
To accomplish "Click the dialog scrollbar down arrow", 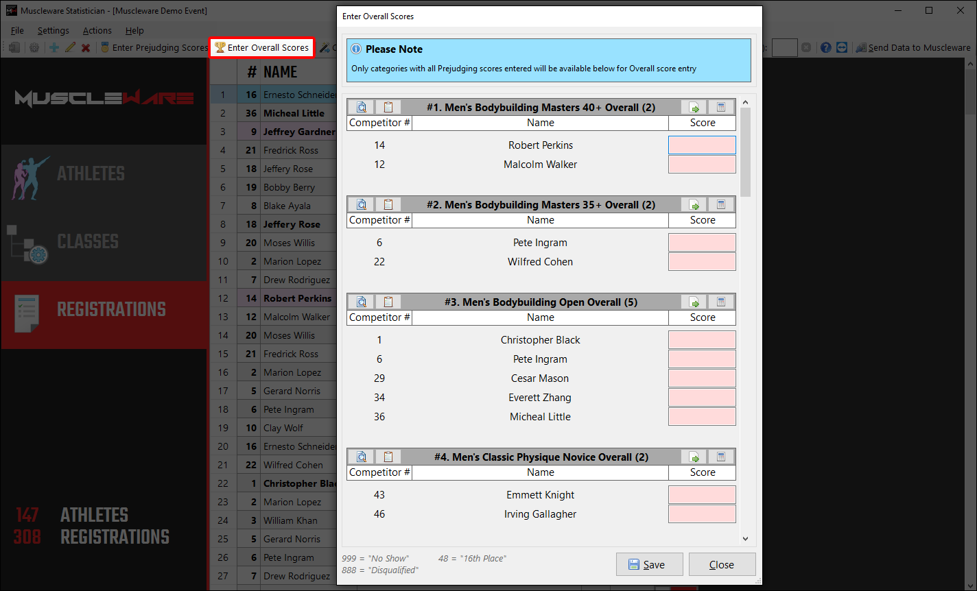I will [746, 539].
